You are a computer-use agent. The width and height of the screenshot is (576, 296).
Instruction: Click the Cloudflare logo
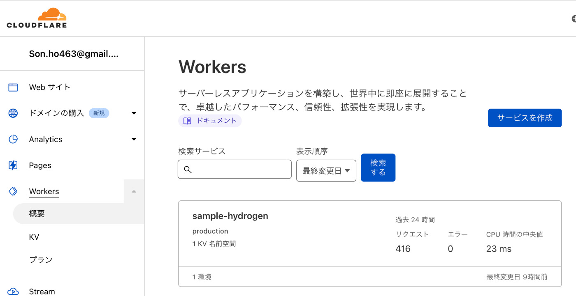click(37, 18)
